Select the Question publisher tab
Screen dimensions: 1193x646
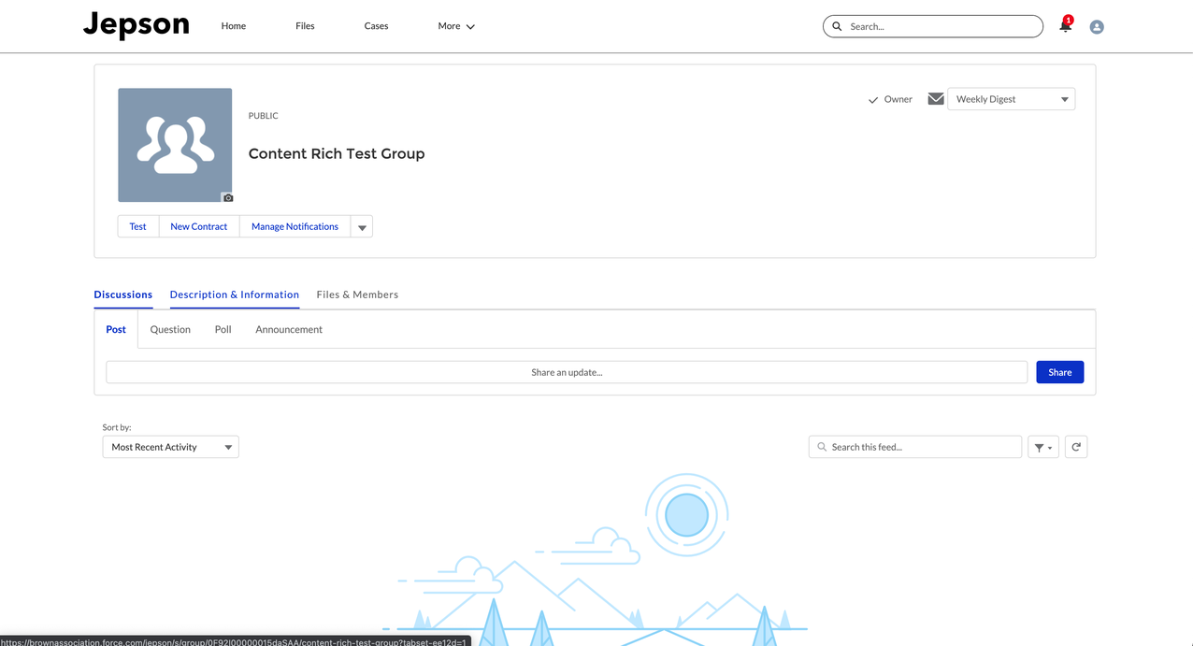tap(170, 329)
